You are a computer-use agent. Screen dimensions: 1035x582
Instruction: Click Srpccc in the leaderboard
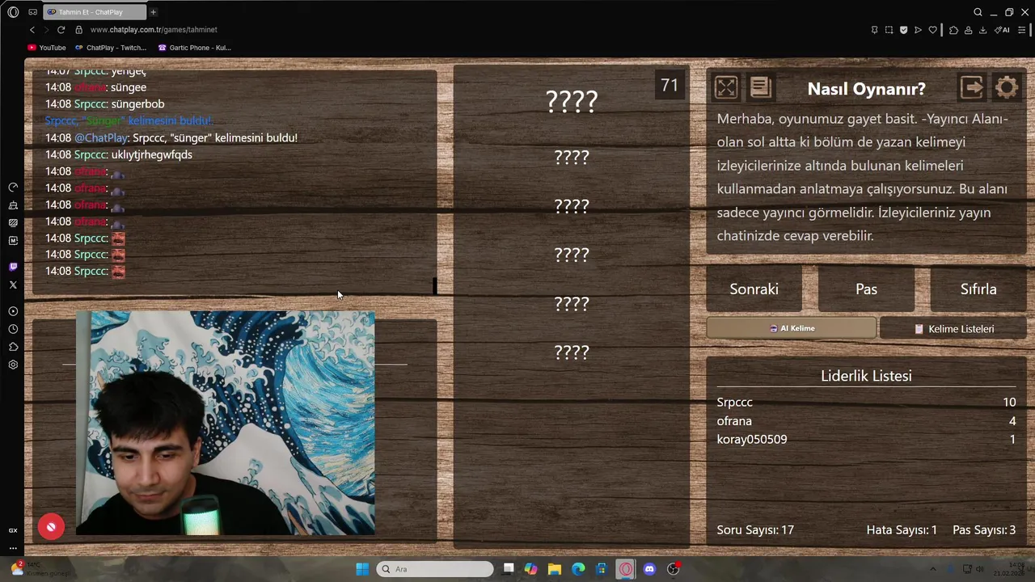(x=734, y=402)
